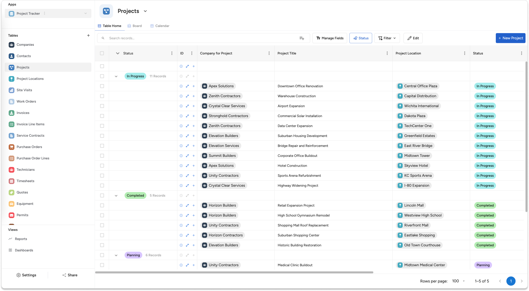
Task: Open the Reports view
Action: click(21, 239)
